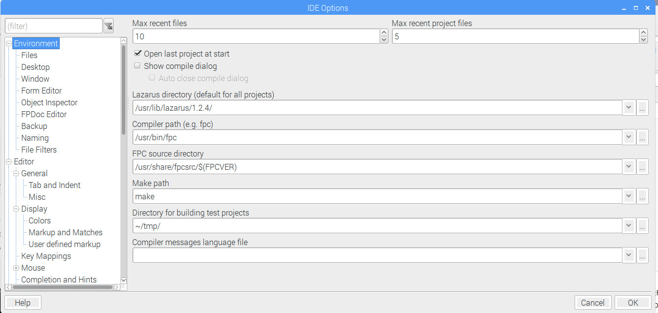Click the ellipsis button next to Make path
Viewport: 658px width, 313px height.
point(642,196)
